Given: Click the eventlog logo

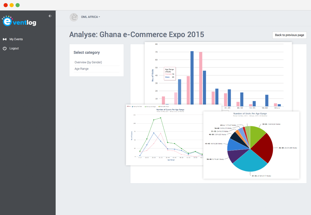Looking at the screenshot, I should [19, 21].
